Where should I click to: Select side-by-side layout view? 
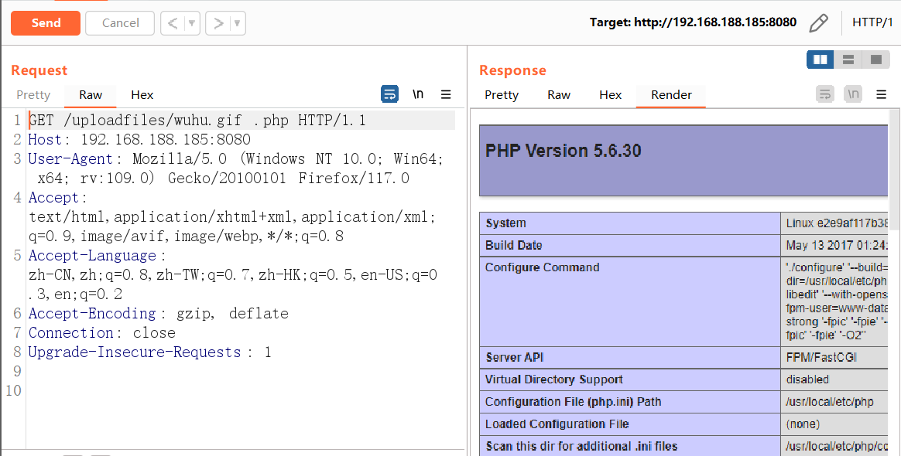tap(820, 60)
